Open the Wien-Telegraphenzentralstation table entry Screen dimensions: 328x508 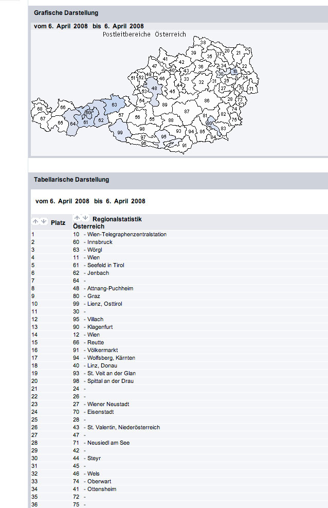126,235
